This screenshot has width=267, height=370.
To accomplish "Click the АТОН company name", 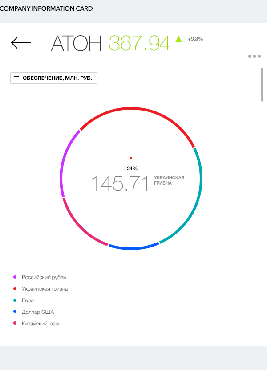I will [x=76, y=43].
